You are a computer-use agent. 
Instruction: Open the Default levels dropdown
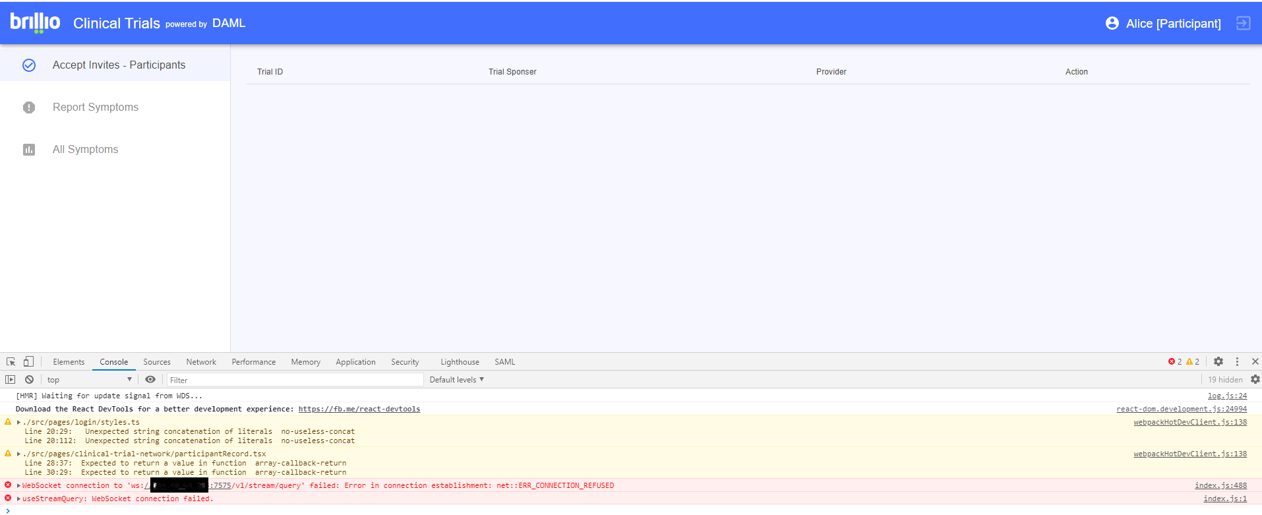pyautogui.click(x=456, y=380)
